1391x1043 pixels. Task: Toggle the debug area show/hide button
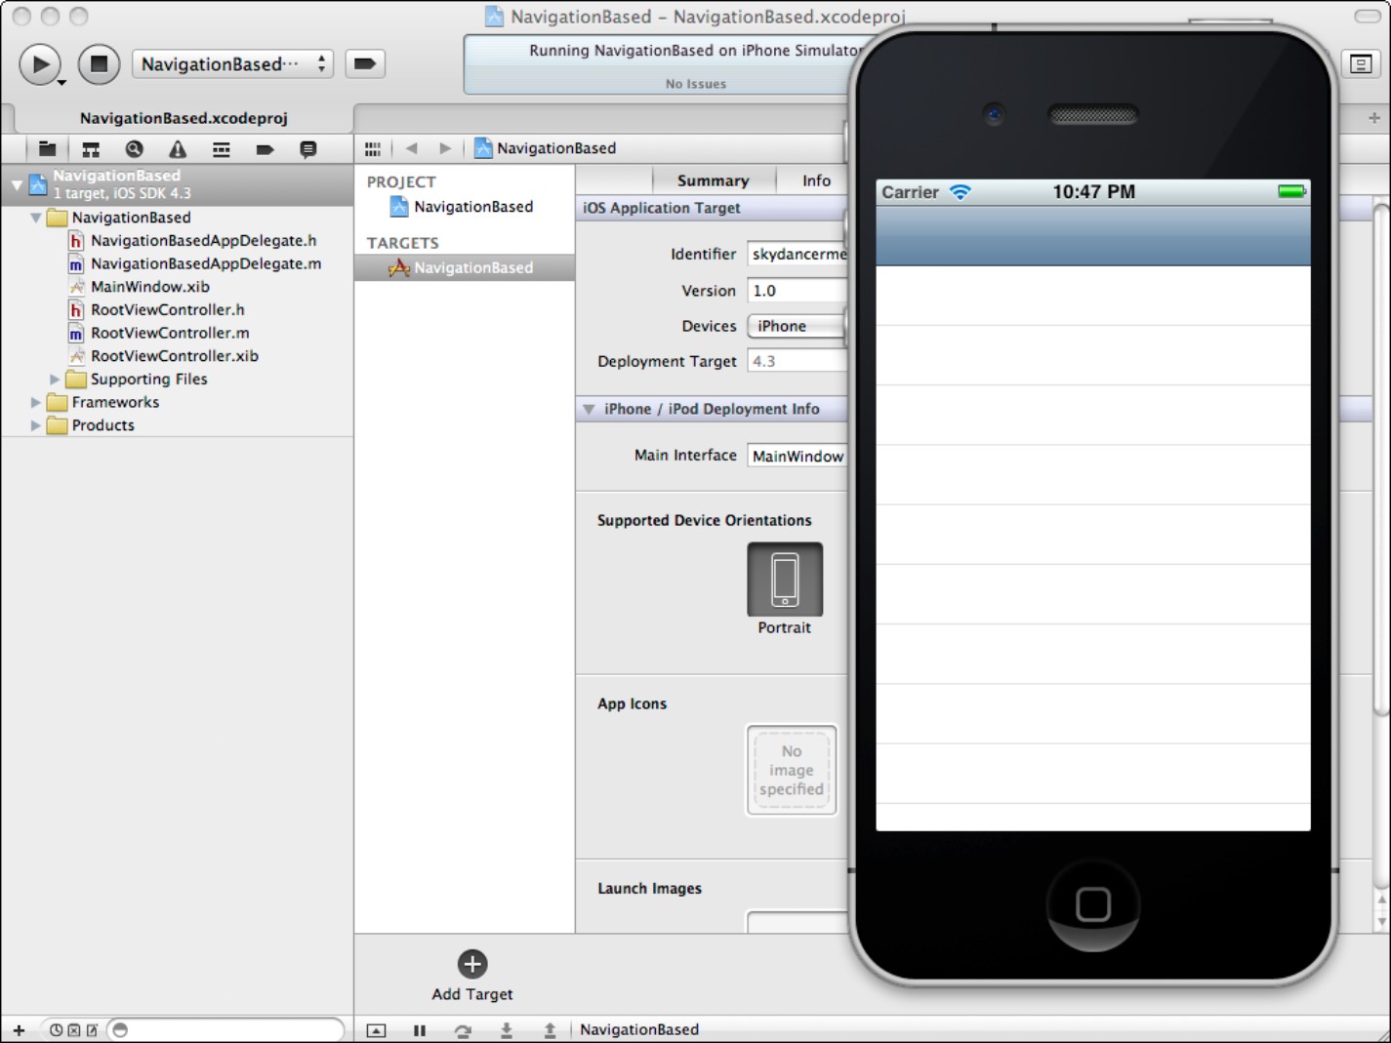pos(376,1030)
